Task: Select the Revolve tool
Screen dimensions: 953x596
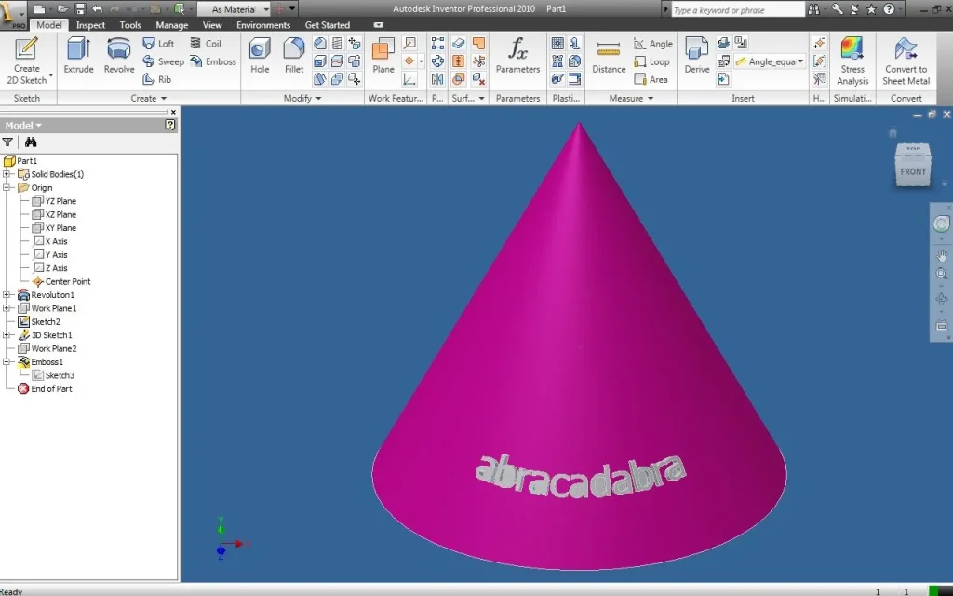Action: point(119,55)
